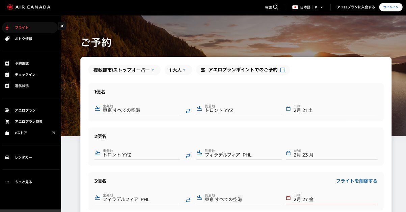Click the Air Canada maple leaf logo
406x212 pixels.
tap(10, 7)
